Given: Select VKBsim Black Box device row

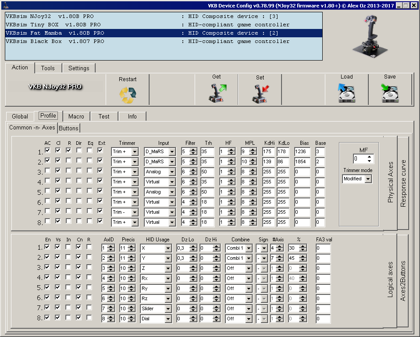Looking at the screenshot, I should click(x=164, y=41).
